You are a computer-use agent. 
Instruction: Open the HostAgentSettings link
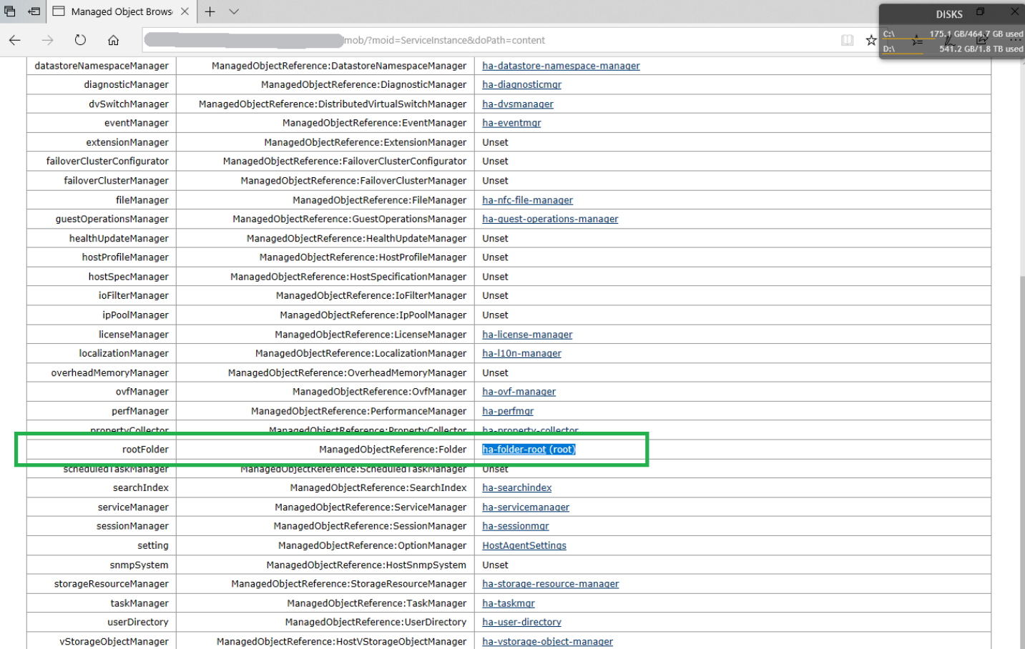point(524,545)
